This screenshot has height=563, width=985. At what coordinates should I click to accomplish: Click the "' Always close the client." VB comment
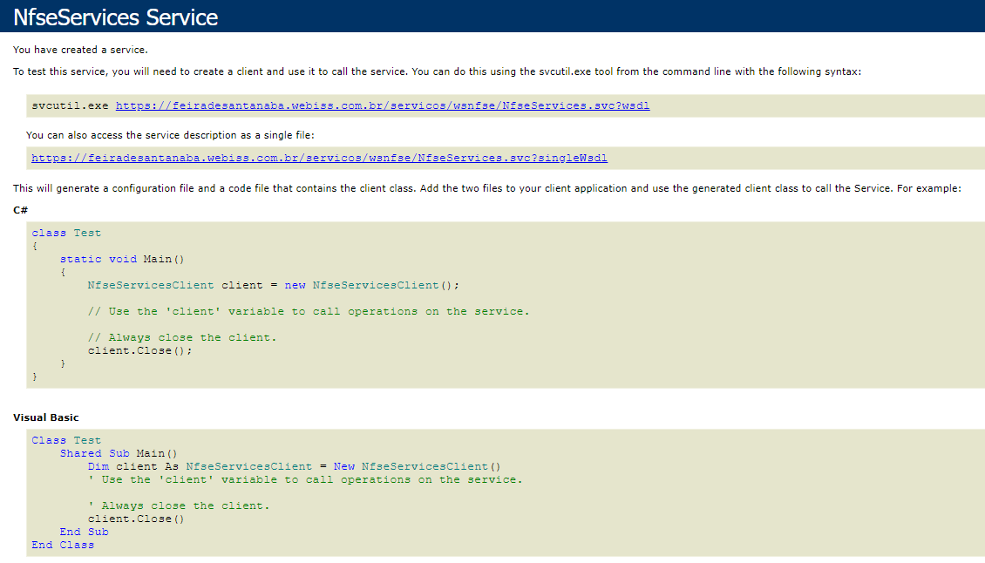[x=179, y=505]
